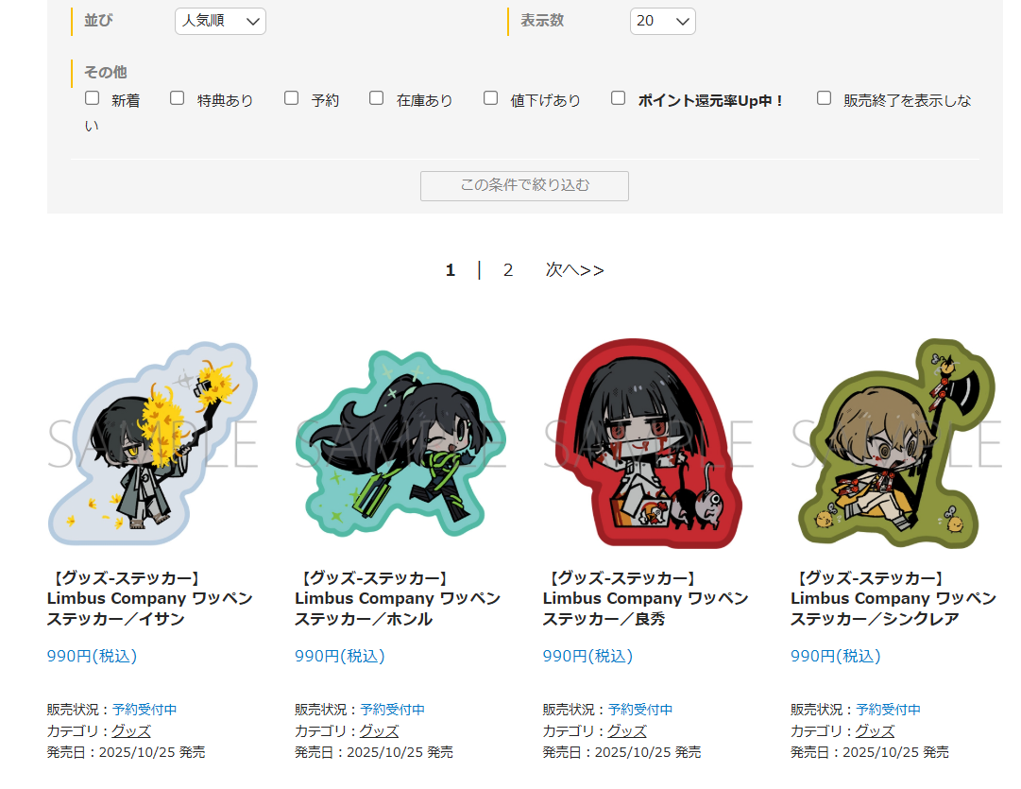This screenshot has width=1021, height=789.
Task: Enable the 値下げあり checkbox
Action: coord(491,98)
